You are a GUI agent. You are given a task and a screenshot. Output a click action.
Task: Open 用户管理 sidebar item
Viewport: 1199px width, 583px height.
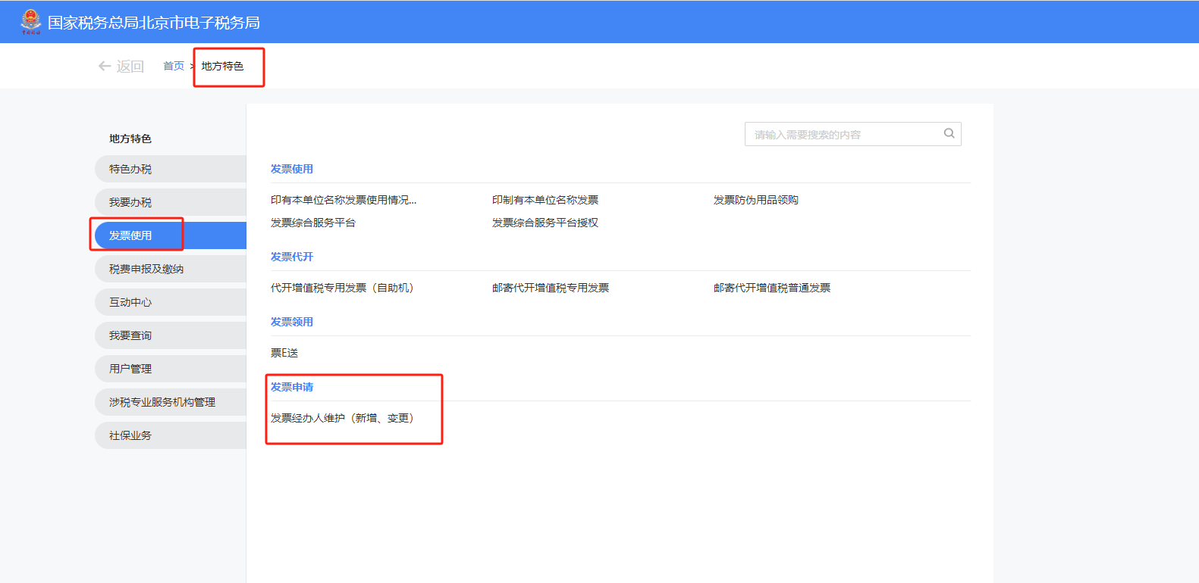171,369
